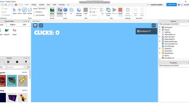Expand the Workspace tree node
The image size is (189, 106).
160,27
